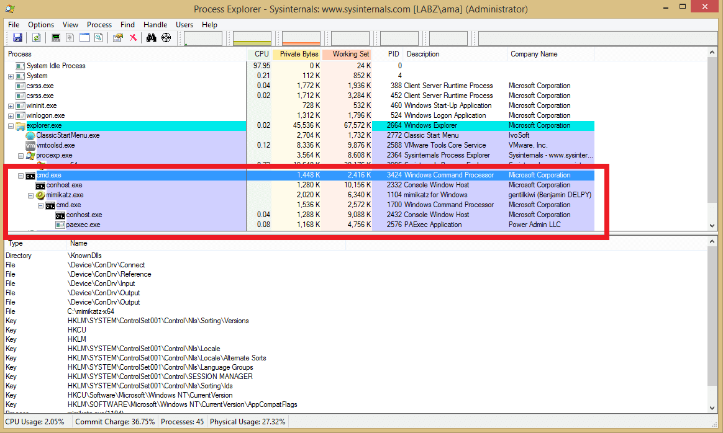The width and height of the screenshot is (723, 433).
Task: Click the DLL/handle view toolbar icon
Action: 99,38
